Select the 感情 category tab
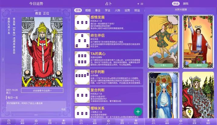217x125 pixels. point(78,10)
